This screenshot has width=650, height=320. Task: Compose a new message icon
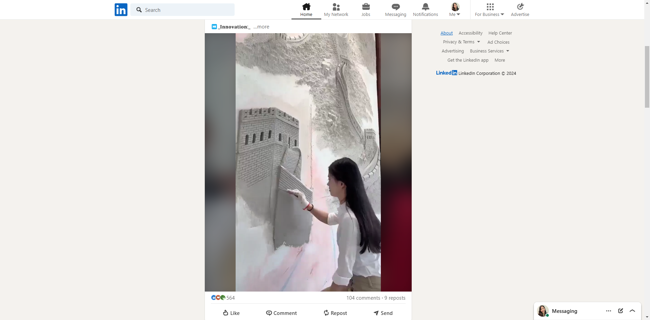pyautogui.click(x=620, y=311)
